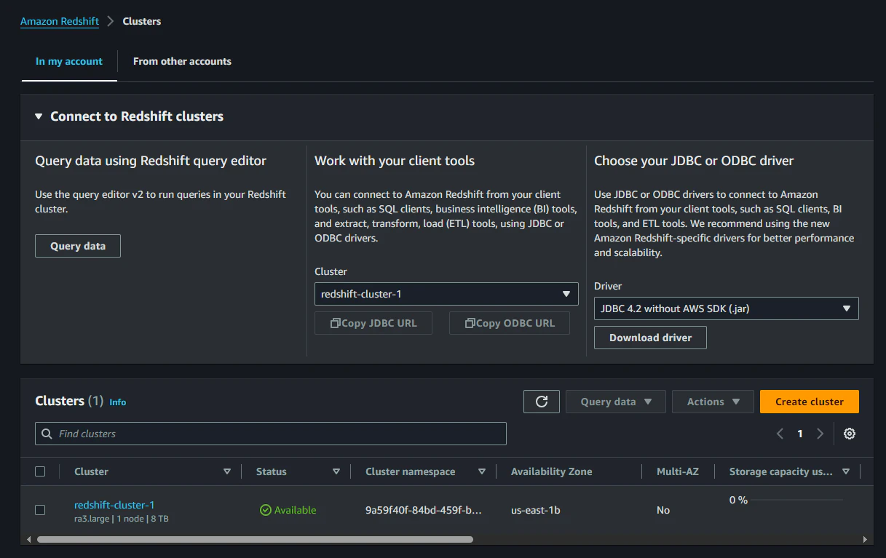Click the storage capacity used progress bar
The image size is (886, 558).
click(x=796, y=500)
